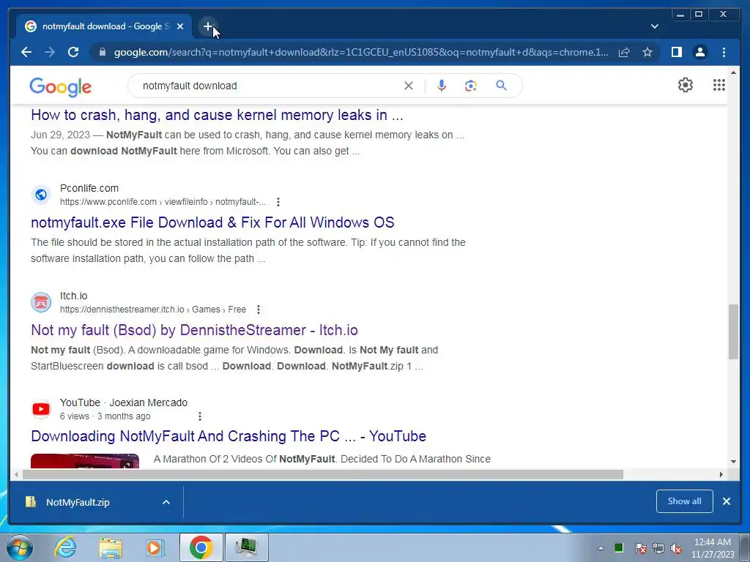This screenshot has height=562, width=750.
Task: Reload the current page
Action: click(x=73, y=52)
